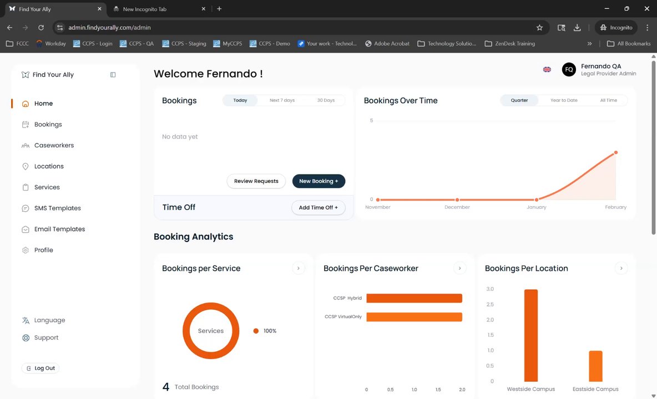Select Year to Date chart range

tap(564, 100)
